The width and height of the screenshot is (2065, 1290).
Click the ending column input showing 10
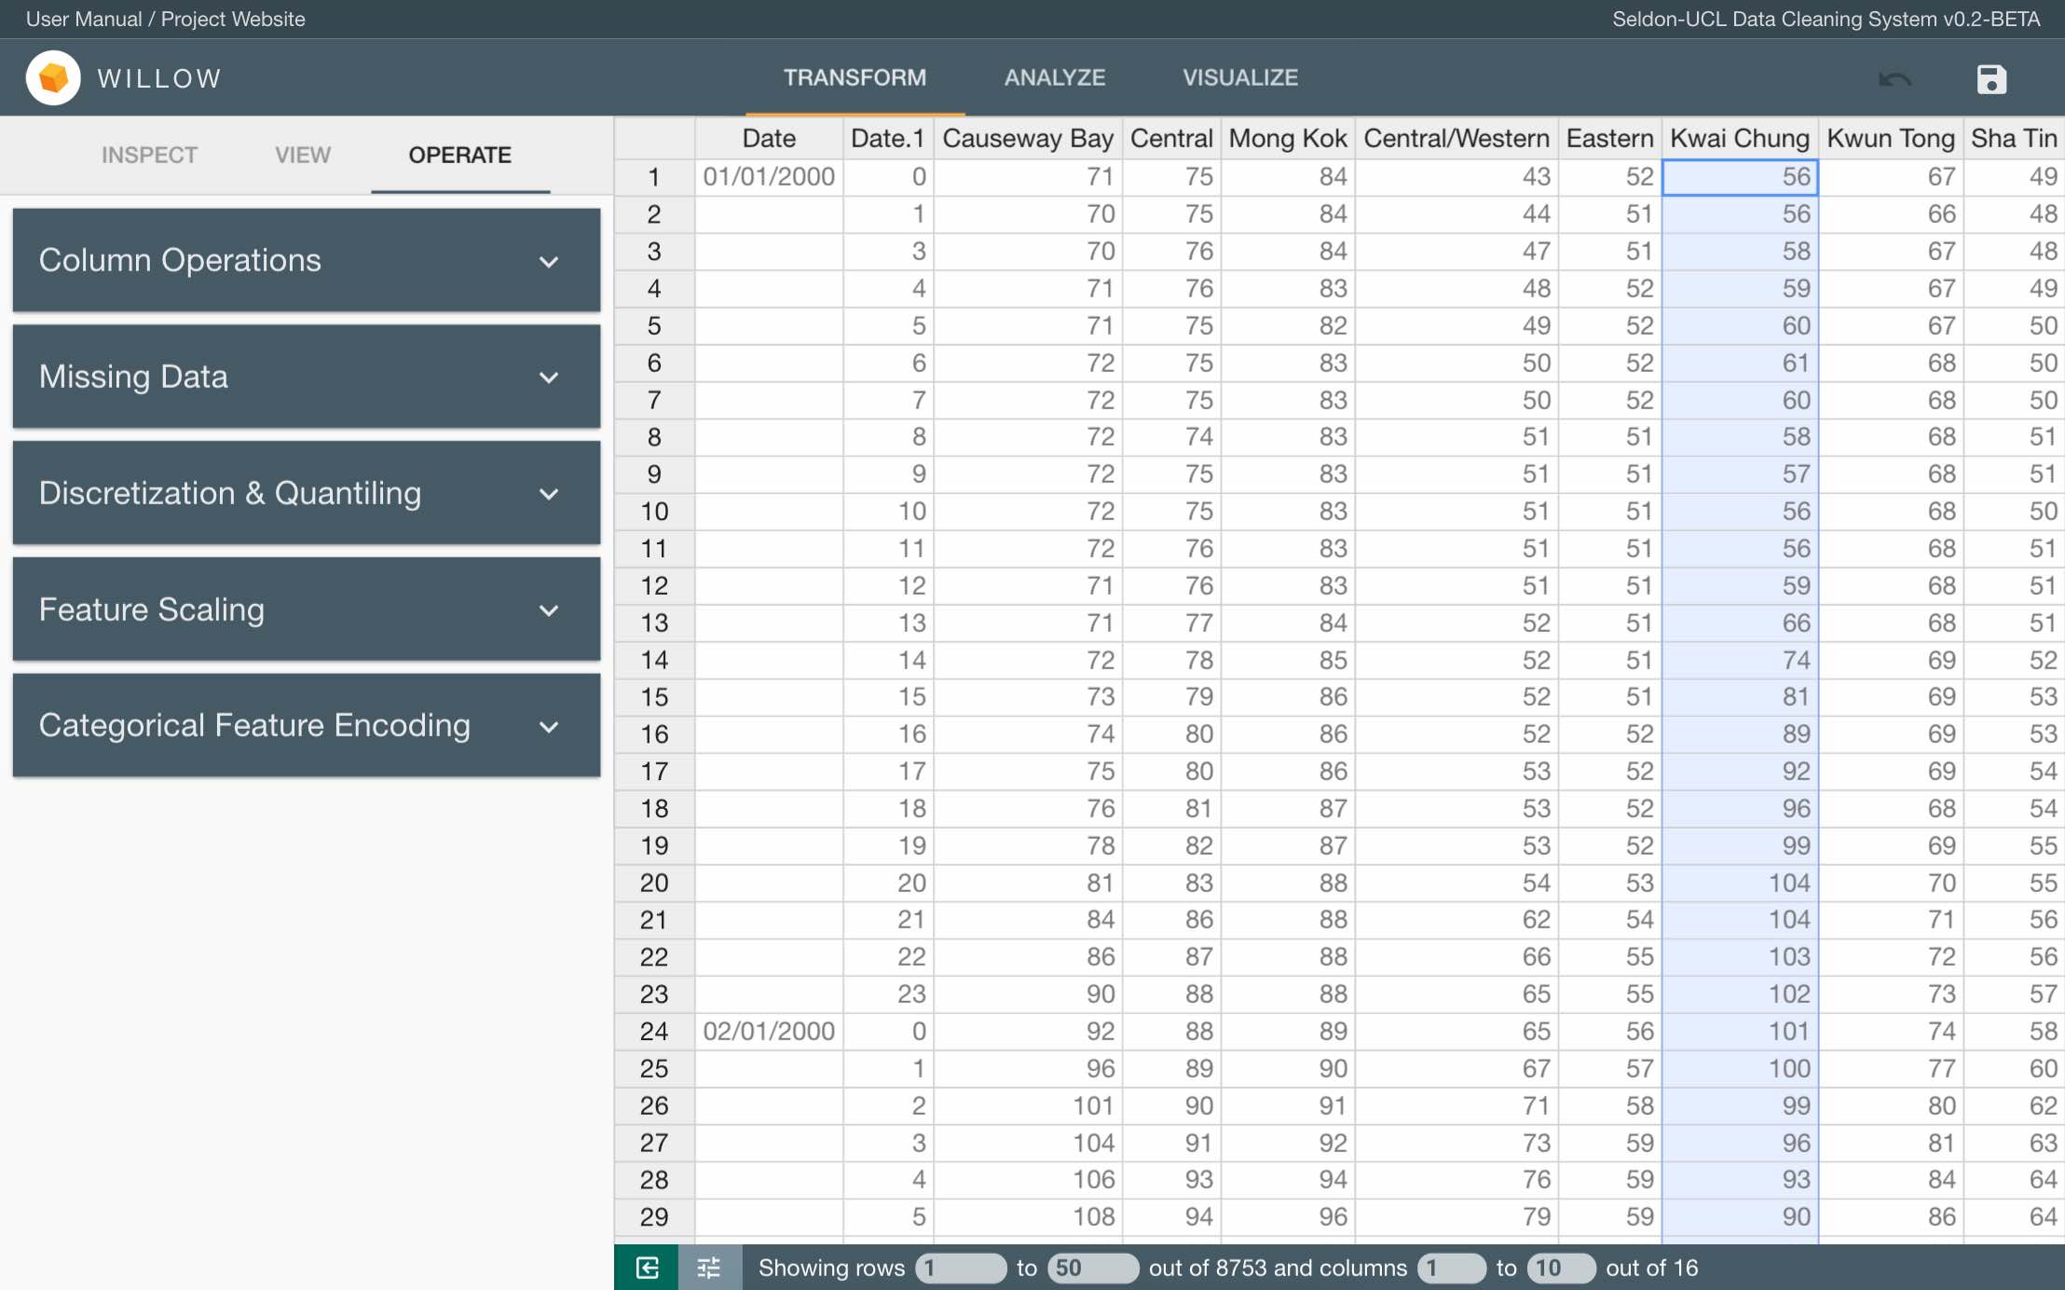pyautogui.click(x=1561, y=1268)
